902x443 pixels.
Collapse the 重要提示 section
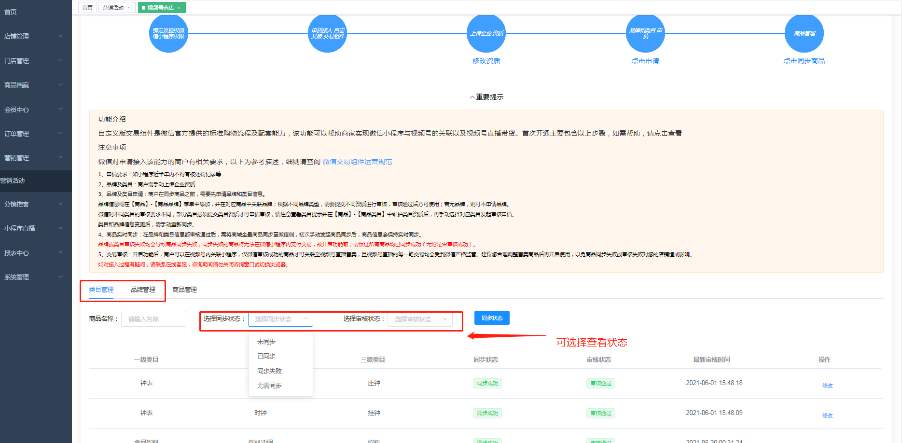pos(486,97)
